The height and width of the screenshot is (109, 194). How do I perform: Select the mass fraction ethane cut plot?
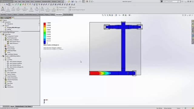(x=15, y=65)
